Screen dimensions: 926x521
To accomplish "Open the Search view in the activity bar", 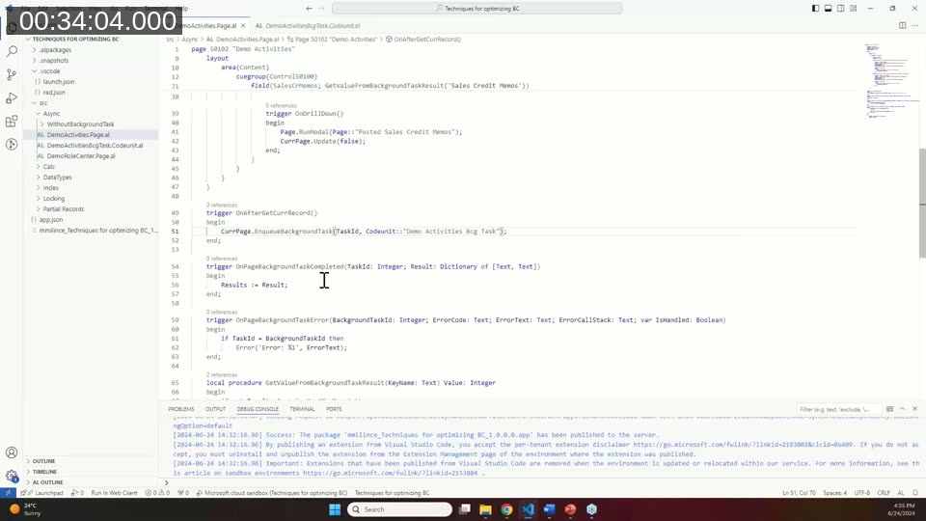I will coord(12,51).
